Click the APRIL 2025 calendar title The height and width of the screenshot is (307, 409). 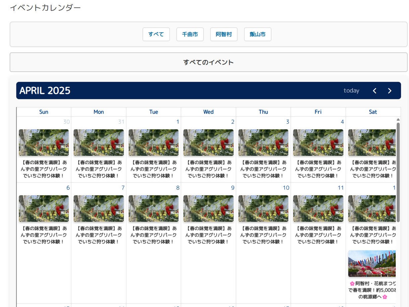pyautogui.click(x=45, y=90)
